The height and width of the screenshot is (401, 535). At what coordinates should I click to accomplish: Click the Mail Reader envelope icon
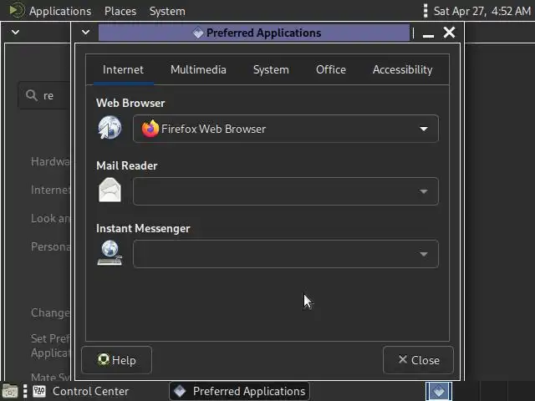coord(110,190)
